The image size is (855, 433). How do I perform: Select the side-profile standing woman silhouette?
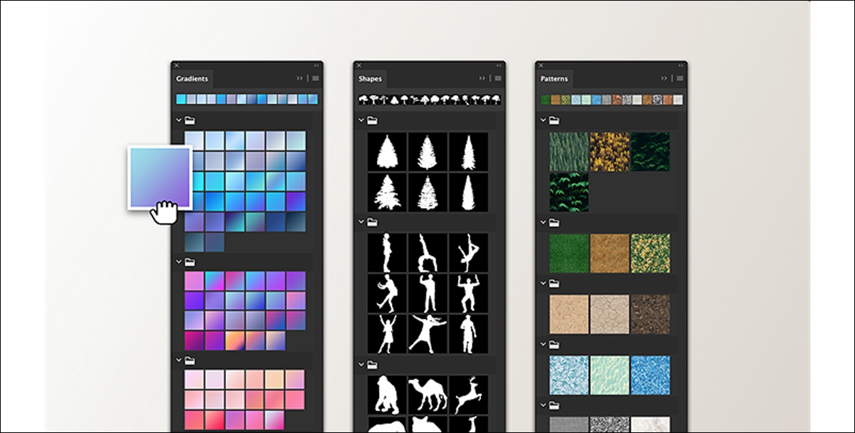point(387,253)
